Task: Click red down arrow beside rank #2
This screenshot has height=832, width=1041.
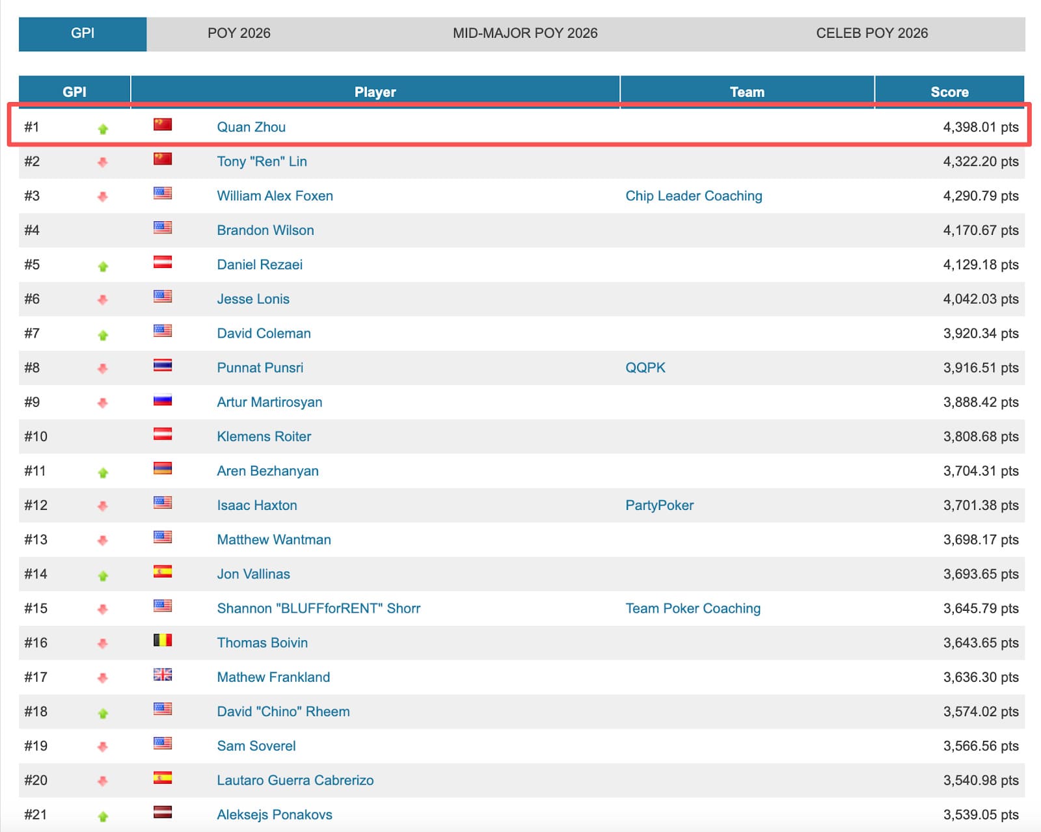Action: 103,162
